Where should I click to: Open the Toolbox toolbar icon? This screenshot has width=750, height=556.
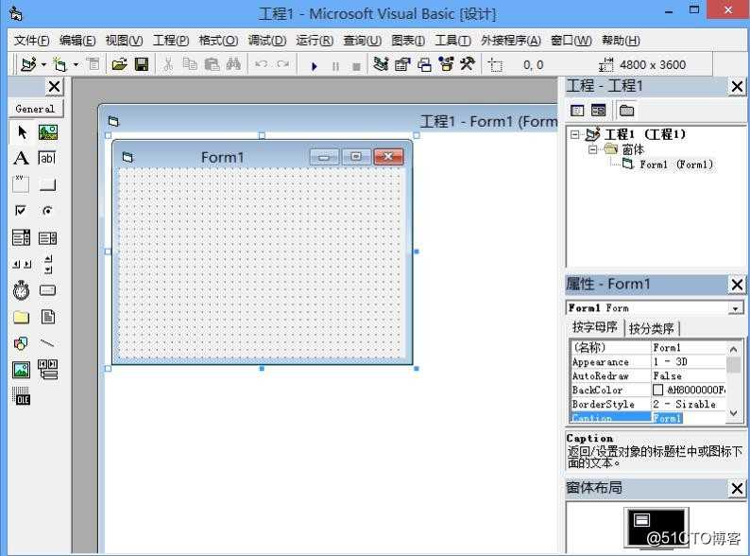(468, 64)
